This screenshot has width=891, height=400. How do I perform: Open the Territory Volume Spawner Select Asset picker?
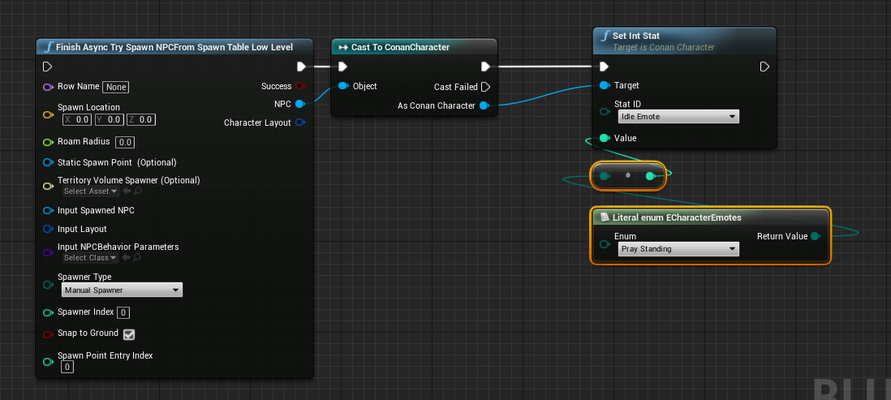pos(91,191)
